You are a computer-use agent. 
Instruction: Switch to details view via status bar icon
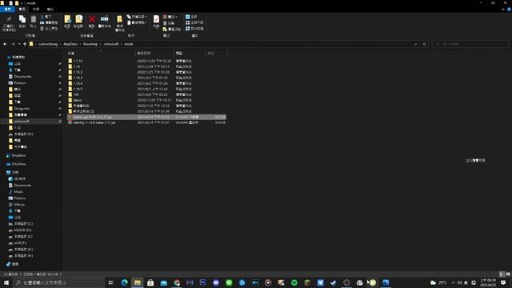[x=502, y=274]
